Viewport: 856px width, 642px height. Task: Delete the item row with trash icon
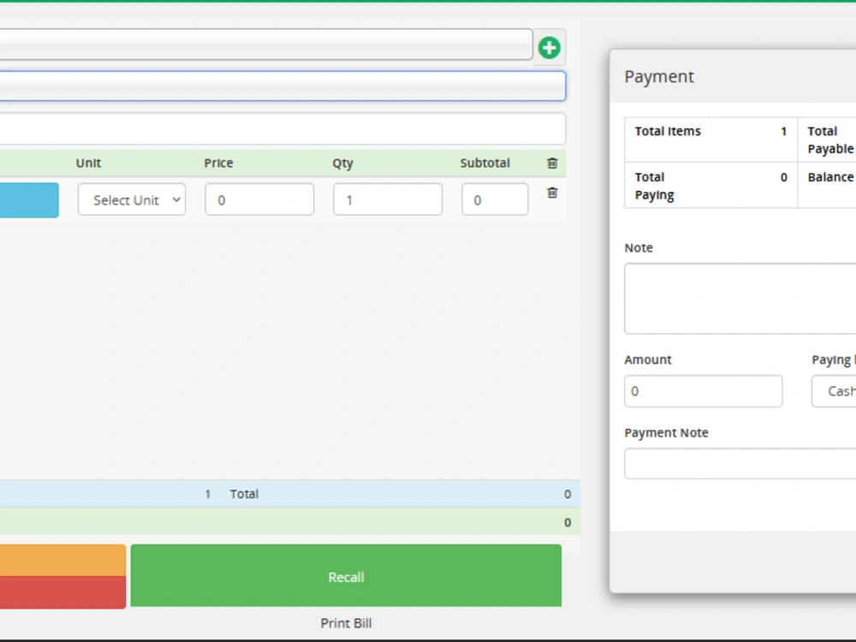(552, 193)
